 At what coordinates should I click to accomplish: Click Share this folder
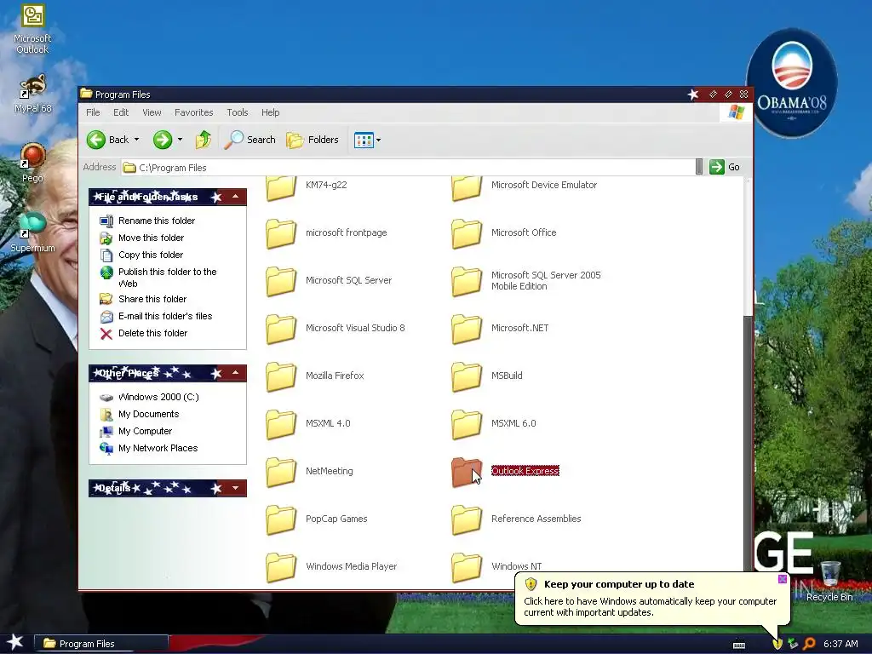click(143, 299)
